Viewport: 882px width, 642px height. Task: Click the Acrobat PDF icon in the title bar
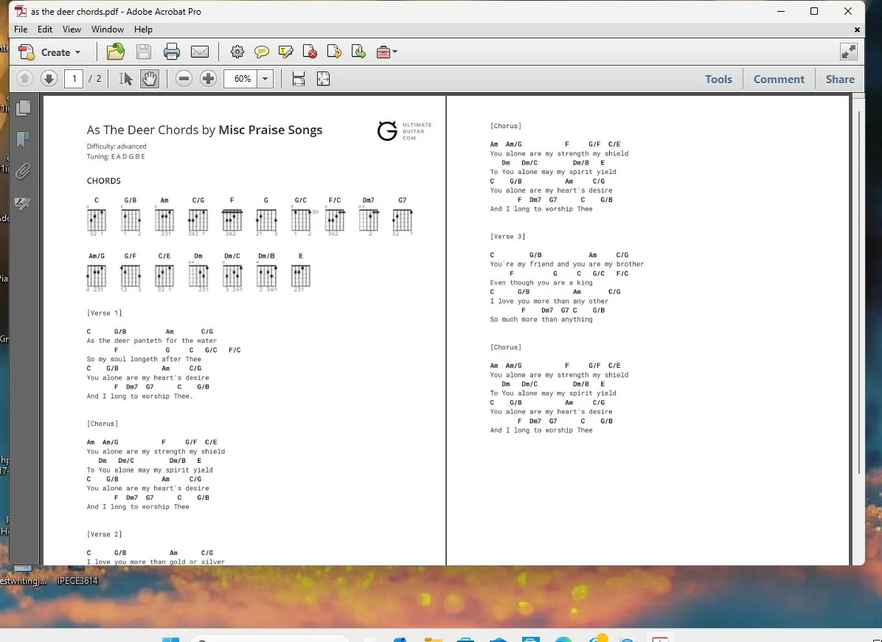point(21,11)
